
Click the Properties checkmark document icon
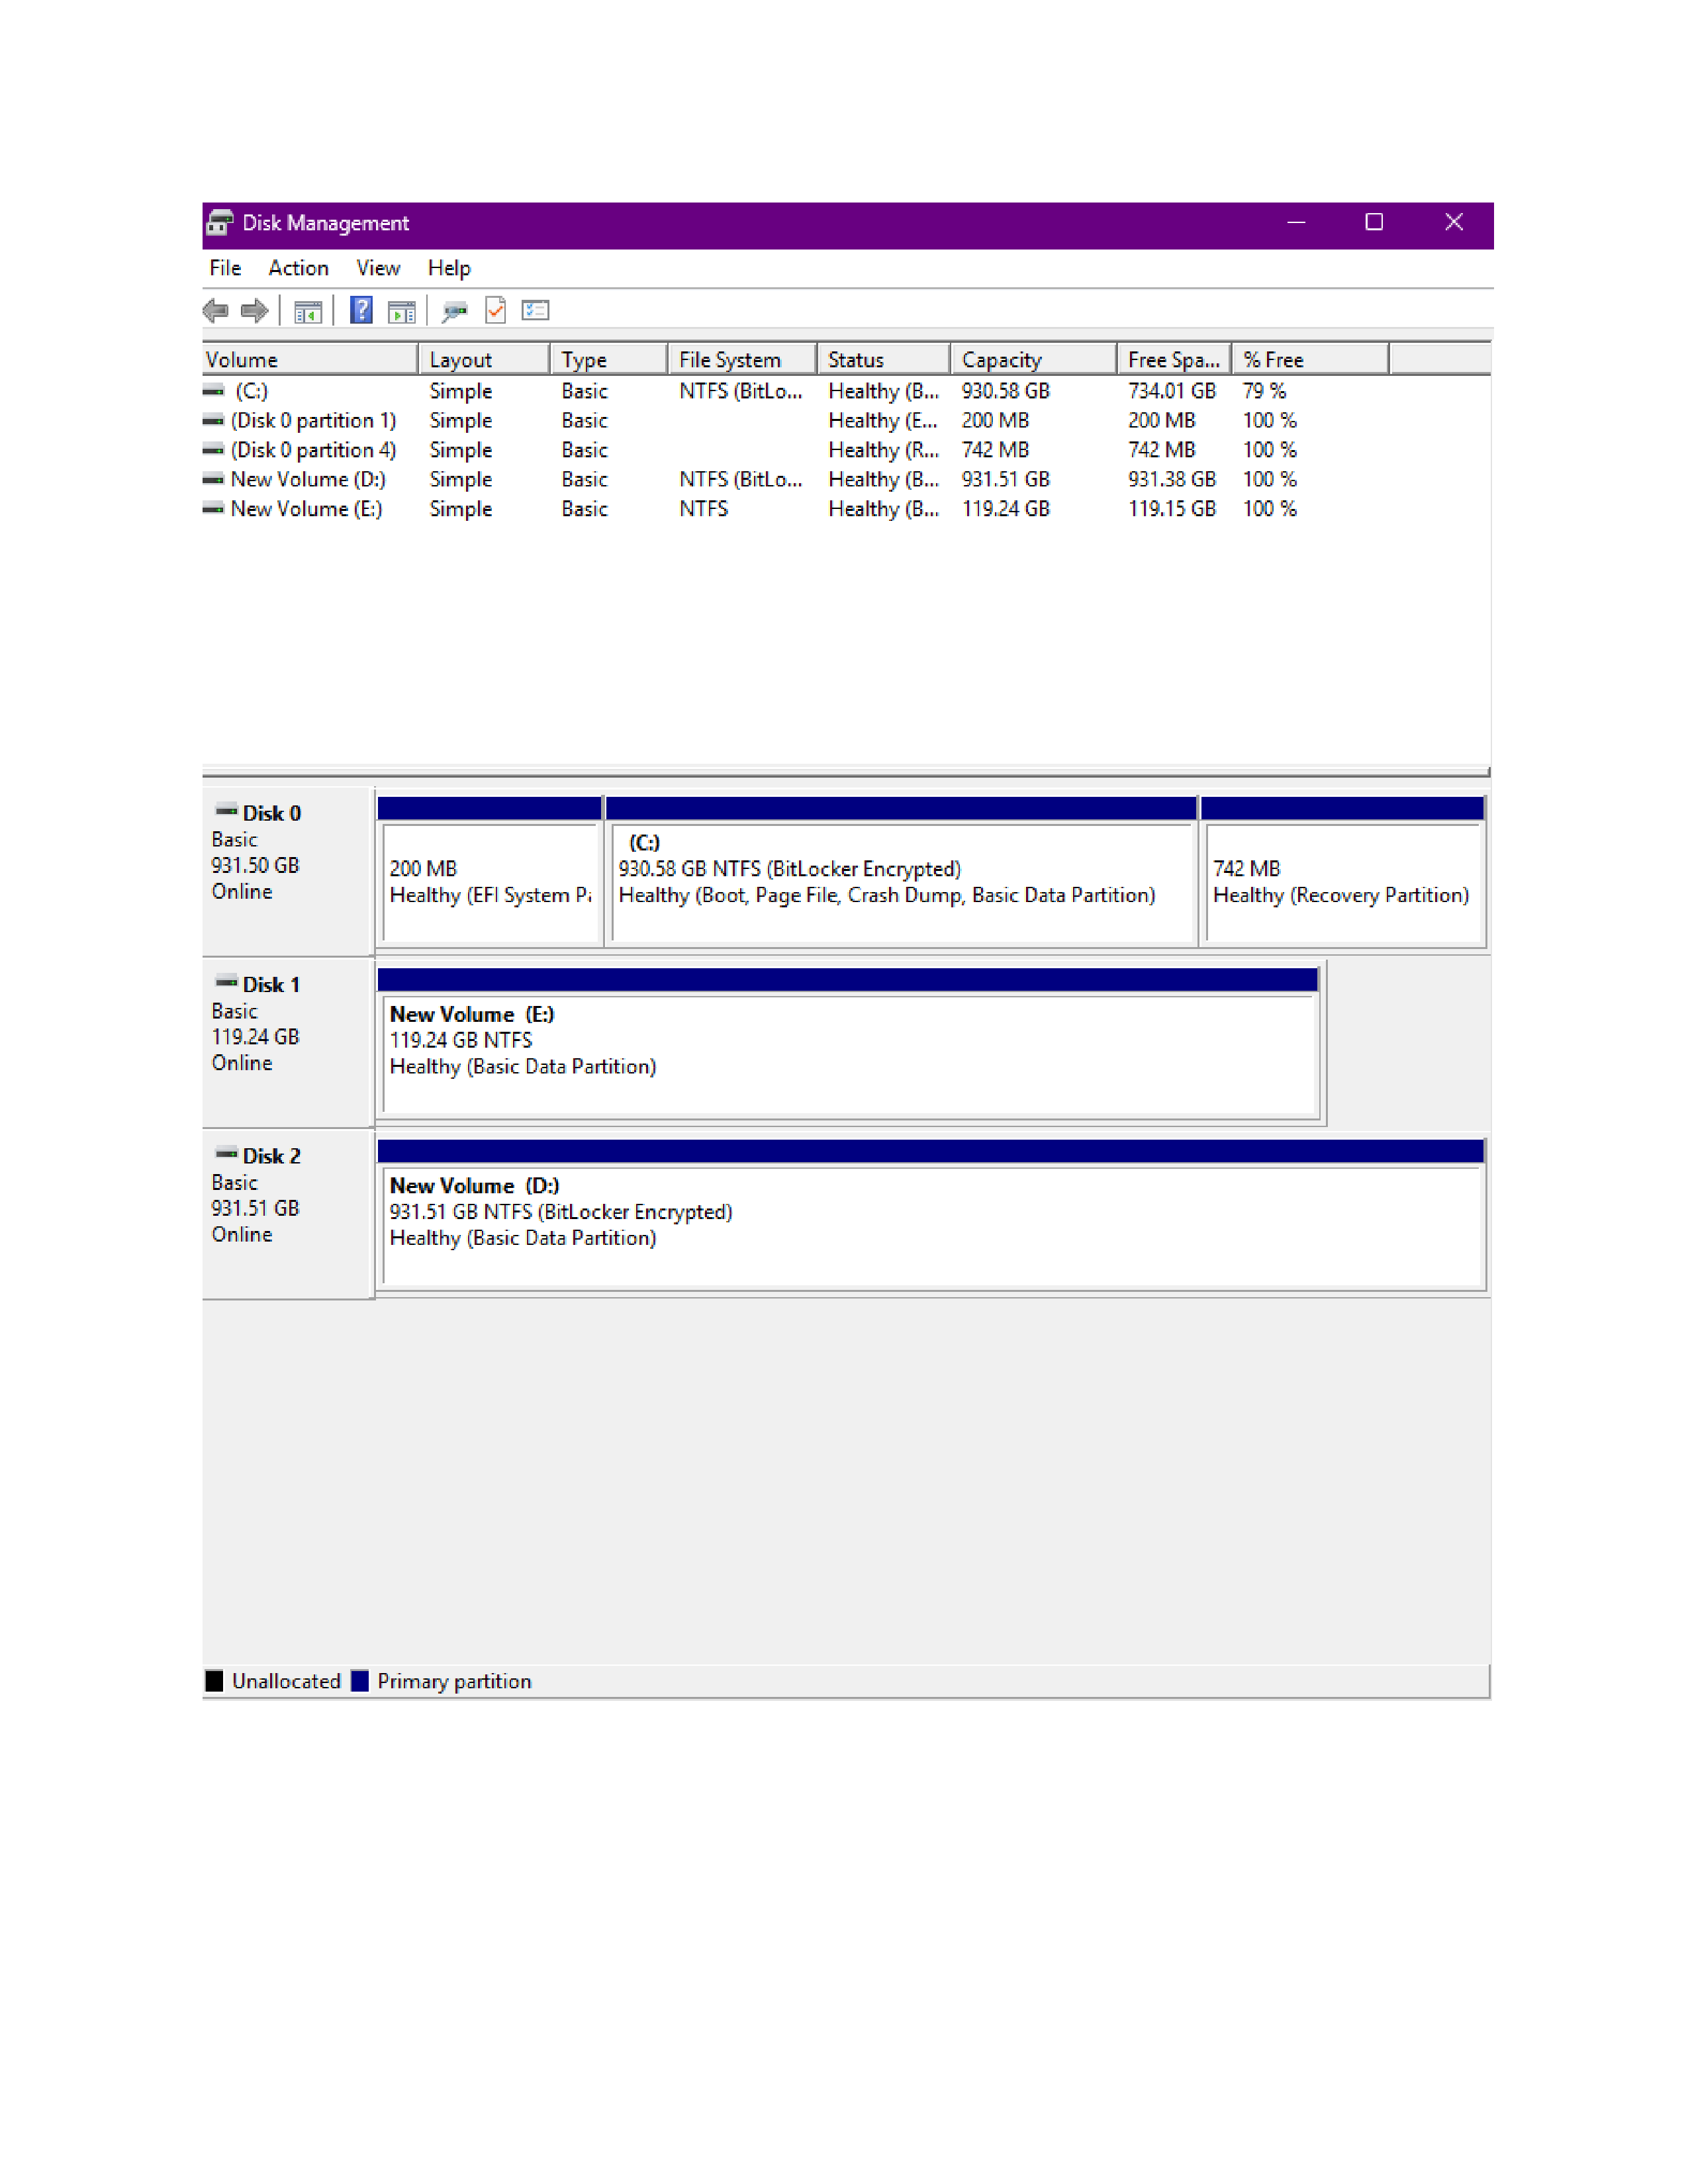click(496, 311)
